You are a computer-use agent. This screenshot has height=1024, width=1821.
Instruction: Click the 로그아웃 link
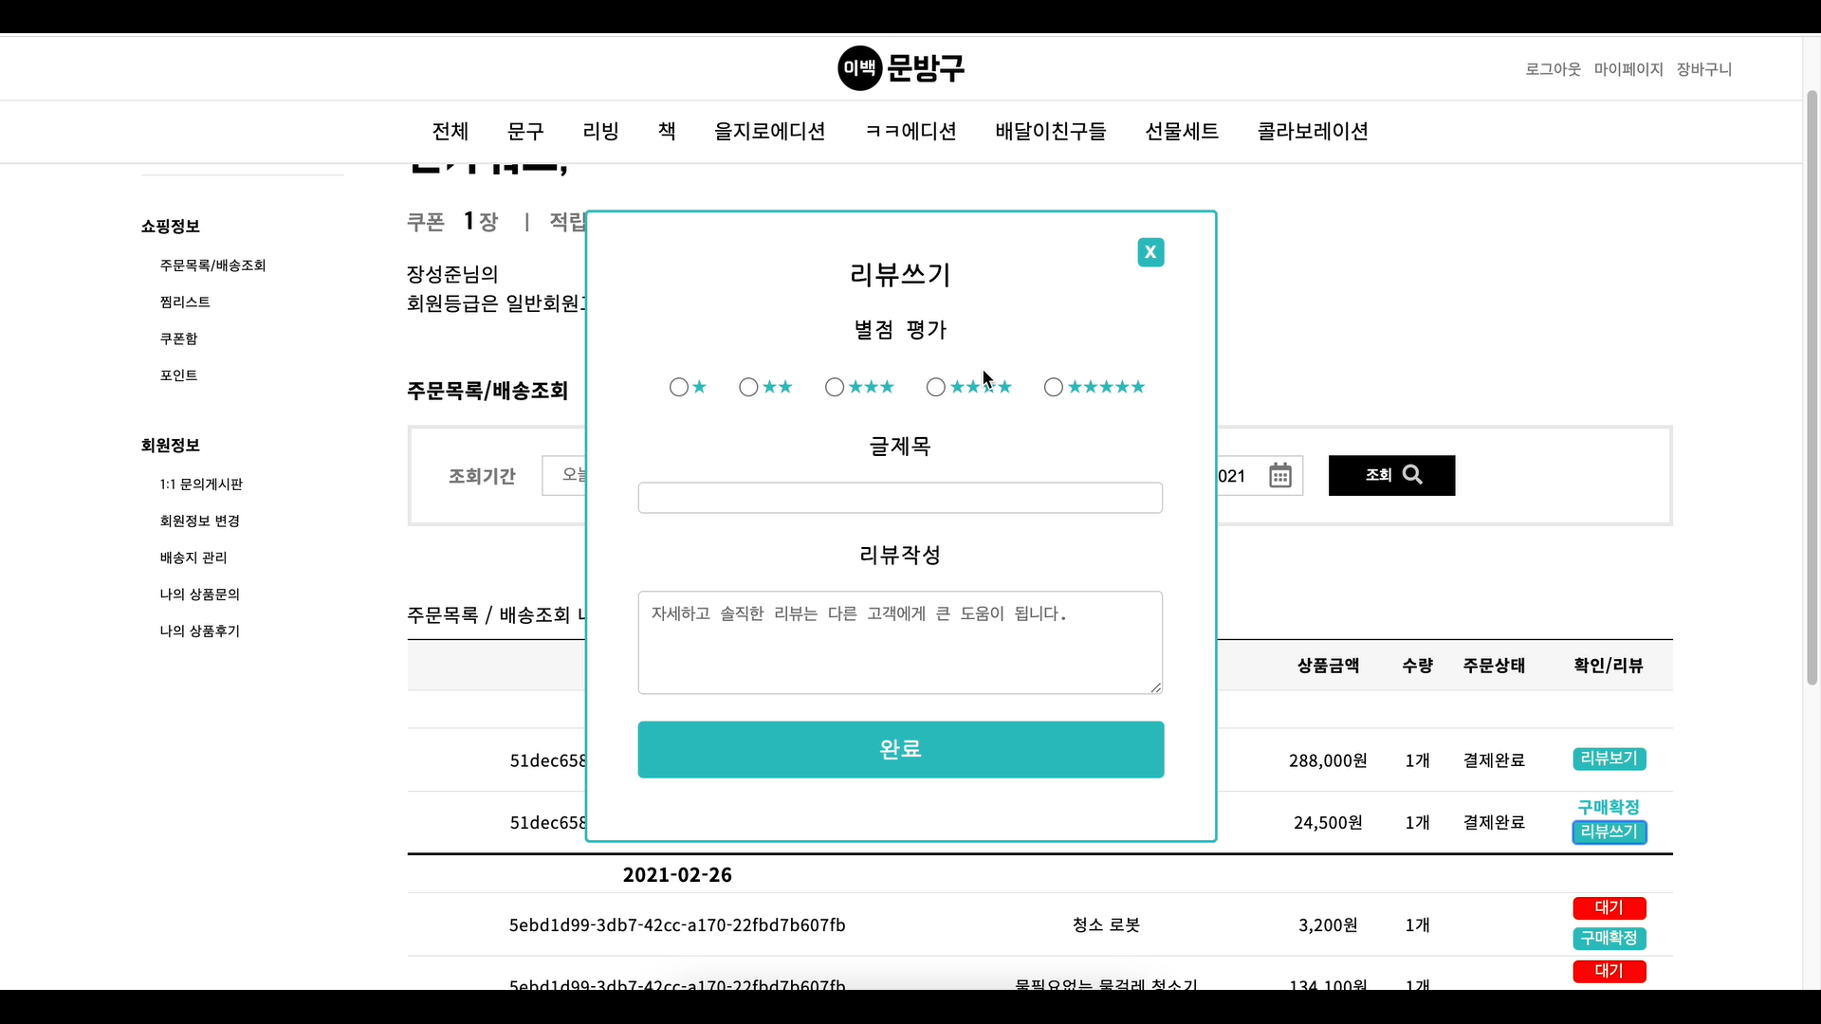click(x=1553, y=69)
